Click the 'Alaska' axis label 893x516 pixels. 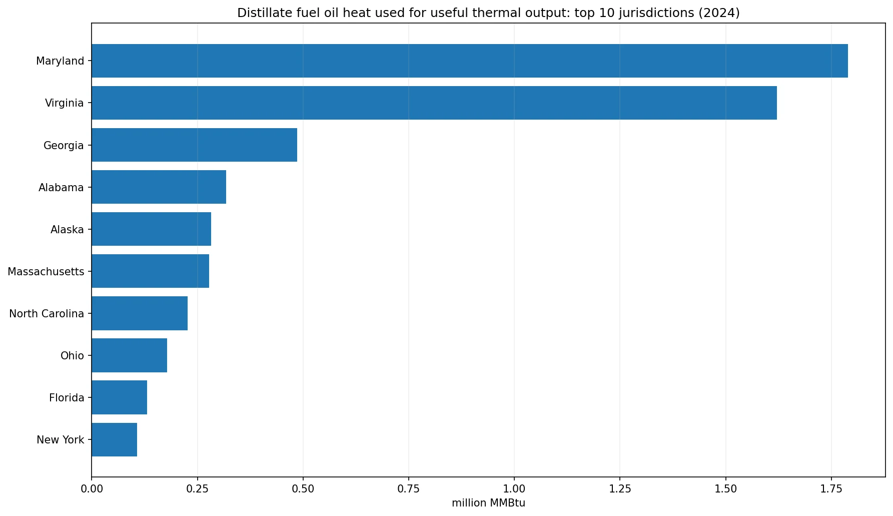tap(67, 230)
